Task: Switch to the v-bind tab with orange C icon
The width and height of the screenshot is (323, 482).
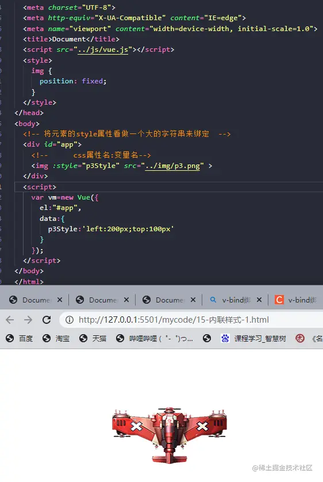Action: coord(297,300)
